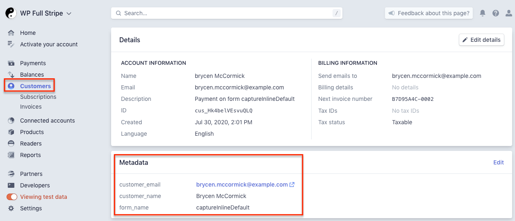Click the Edit details button
Image resolution: width=515 pixels, height=221 pixels.
click(x=481, y=40)
